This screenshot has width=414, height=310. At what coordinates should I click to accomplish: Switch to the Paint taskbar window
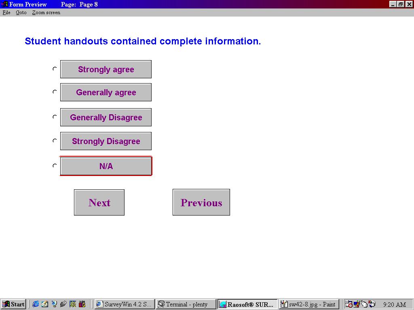(x=309, y=304)
